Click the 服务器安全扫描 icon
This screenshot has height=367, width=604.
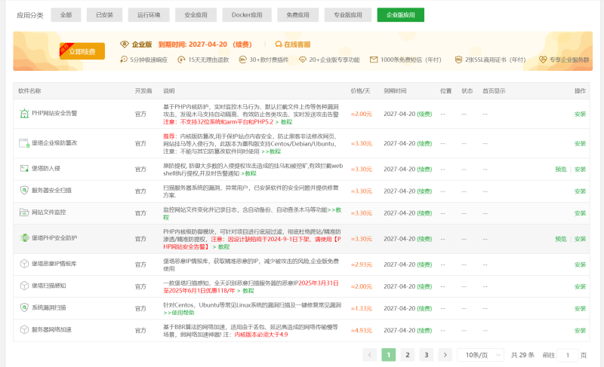(23, 191)
